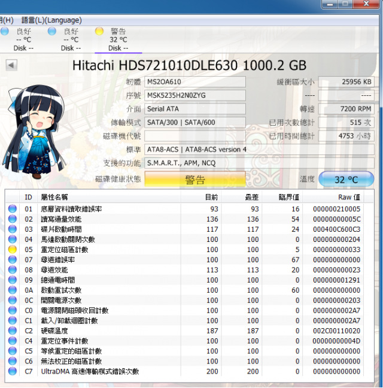Click the 韌體 field showing MS2OA610
This screenshot has height=388, width=383.
[195, 81]
